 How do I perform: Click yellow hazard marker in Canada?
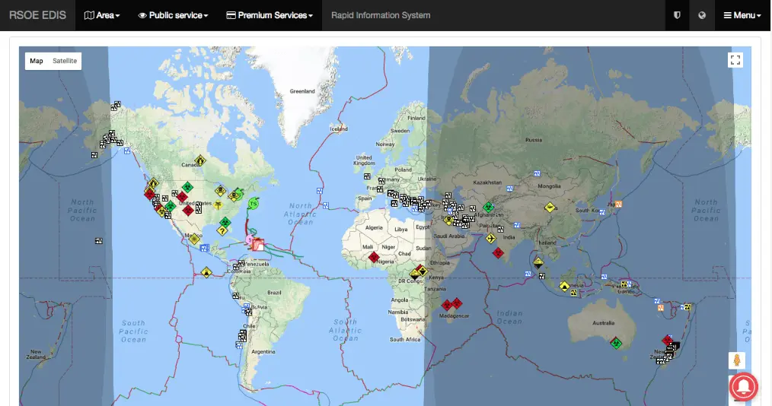(x=199, y=160)
